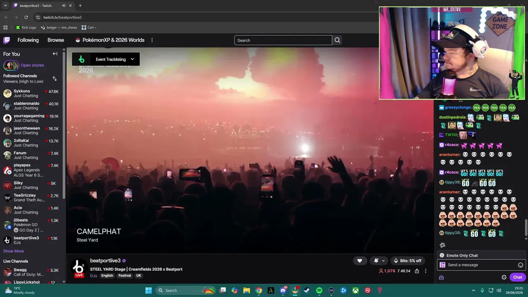Viewport: 528px width, 297px height.
Task: Open stream more-options three dots menu
Action: coord(426,271)
